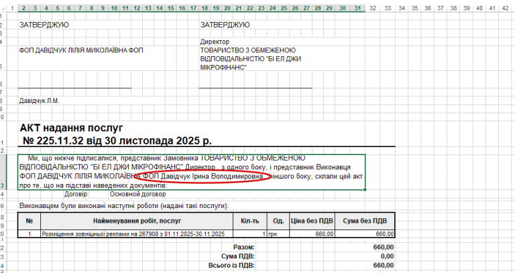Select column 17 header
Viewport: 515px width, 273px height.
193,8
